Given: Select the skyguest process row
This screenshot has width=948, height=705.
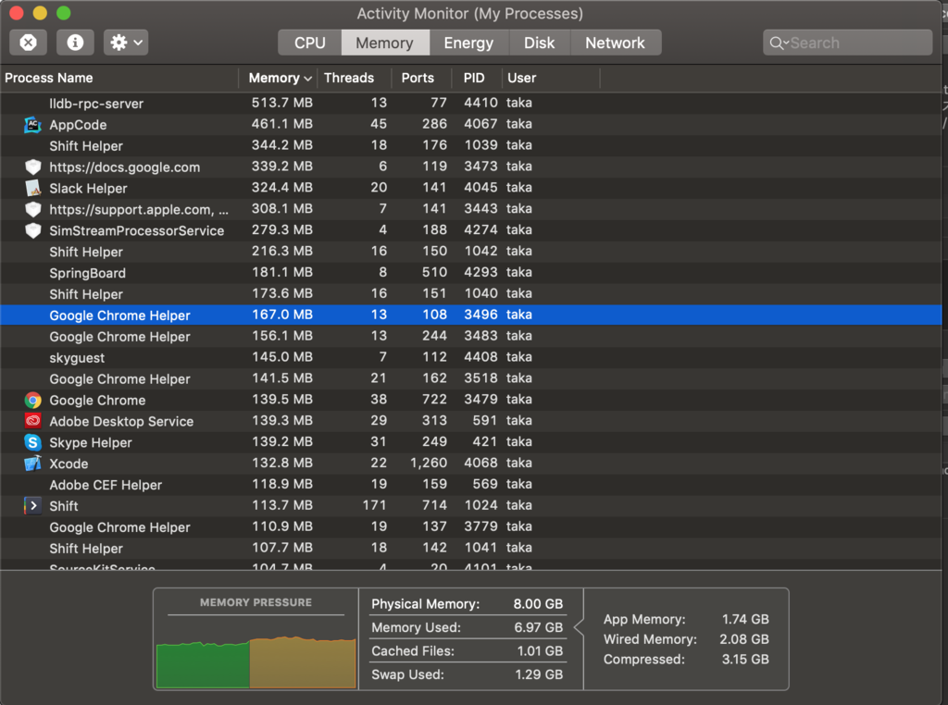Looking at the screenshot, I should click(x=471, y=357).
